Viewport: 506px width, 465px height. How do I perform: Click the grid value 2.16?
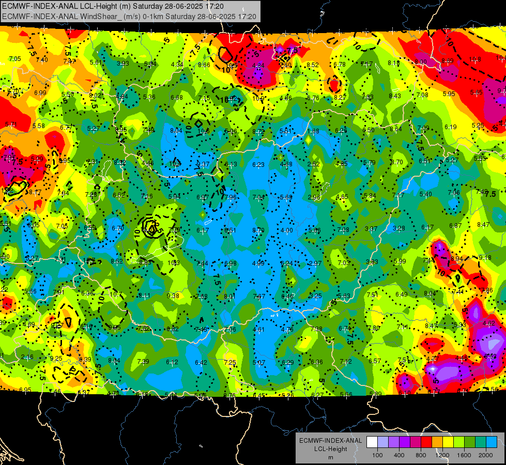coord(27,357)
